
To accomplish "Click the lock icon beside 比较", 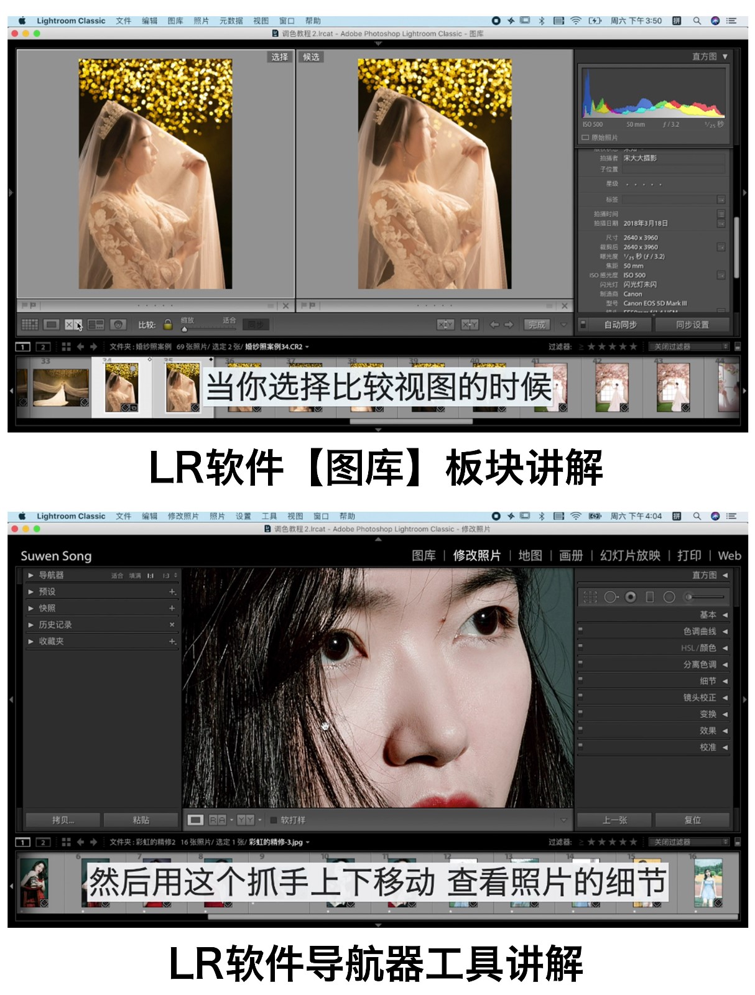I will [x=168, y=325].
